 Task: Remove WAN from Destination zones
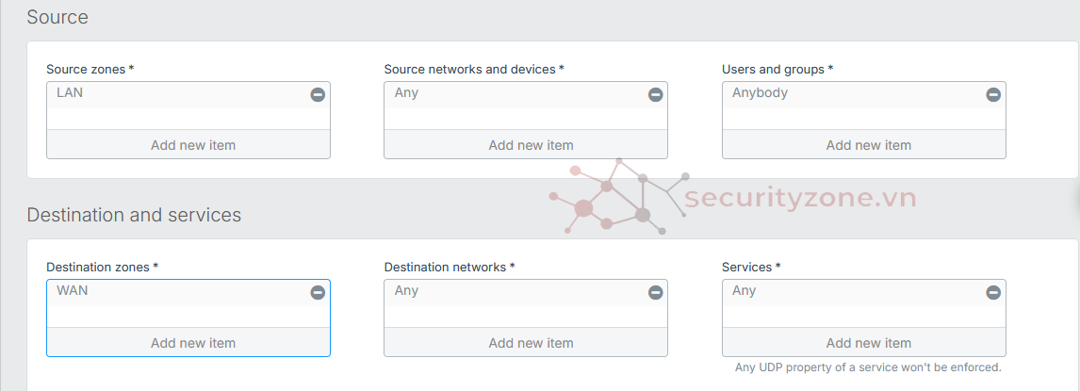[x=318, y=292]
